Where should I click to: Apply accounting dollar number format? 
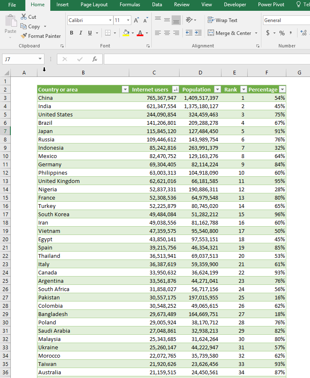pyautogui.click(x=268, y=33)
